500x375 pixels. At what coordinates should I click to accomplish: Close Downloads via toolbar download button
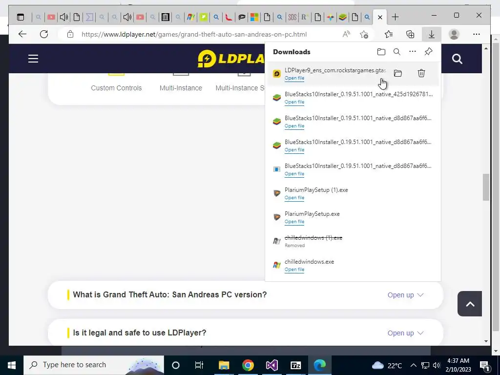click(x=432, y=34)
